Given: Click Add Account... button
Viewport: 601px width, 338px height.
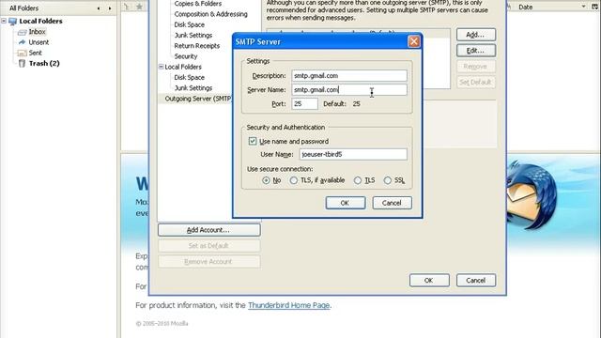Looking at the screenshot, I should pos(208,230).
